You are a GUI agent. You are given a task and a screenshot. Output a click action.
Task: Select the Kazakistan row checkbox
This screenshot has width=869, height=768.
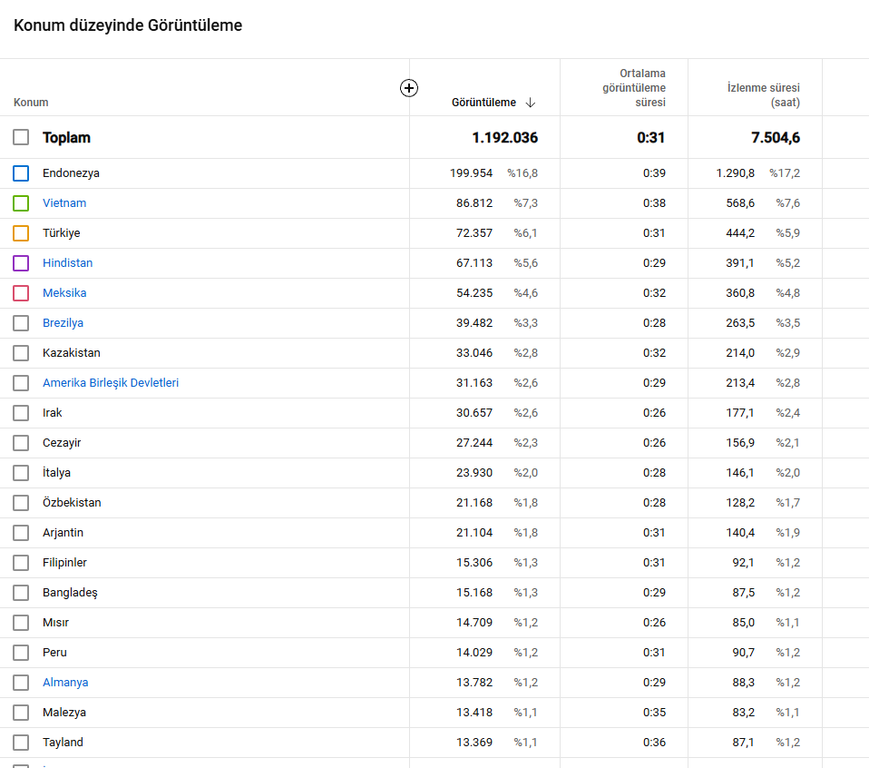21,352
